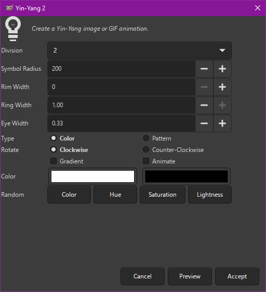Screen dimensions: 266x292
Task: Click the Preview button
Action: coord(190,276)
